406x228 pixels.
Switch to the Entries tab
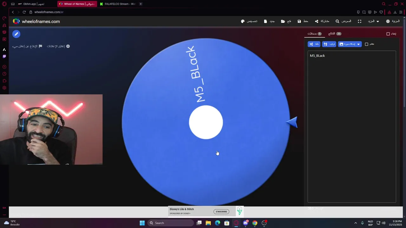[x=314, y=34]
